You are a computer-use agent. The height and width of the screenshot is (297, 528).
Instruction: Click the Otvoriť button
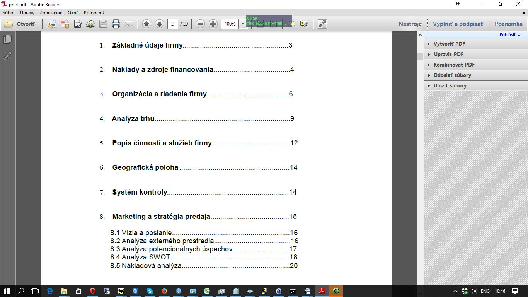click(20, 24)
